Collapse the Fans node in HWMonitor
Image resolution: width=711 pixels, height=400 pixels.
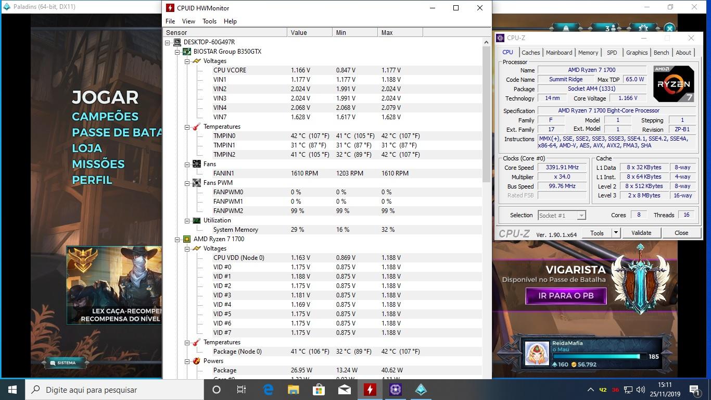(187, 164)
